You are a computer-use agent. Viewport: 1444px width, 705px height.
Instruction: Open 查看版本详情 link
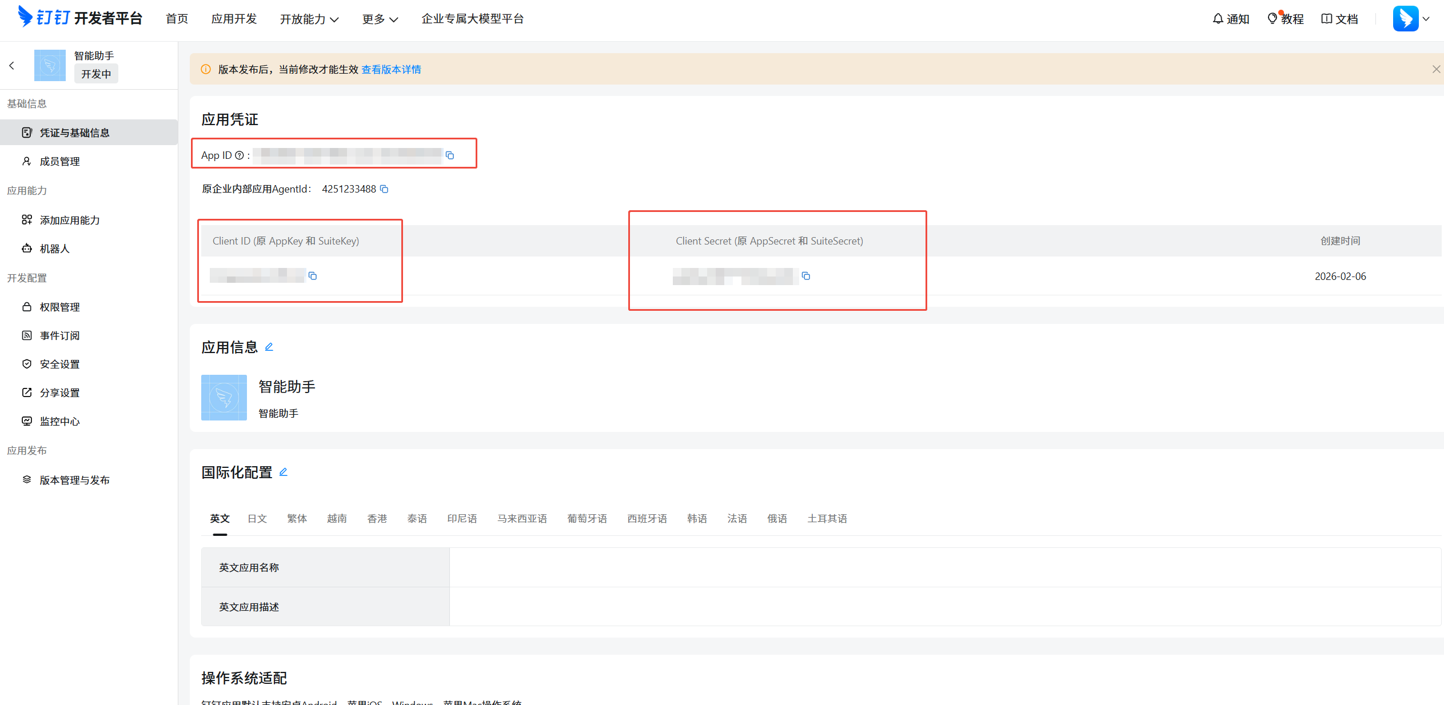pos(391,69)
